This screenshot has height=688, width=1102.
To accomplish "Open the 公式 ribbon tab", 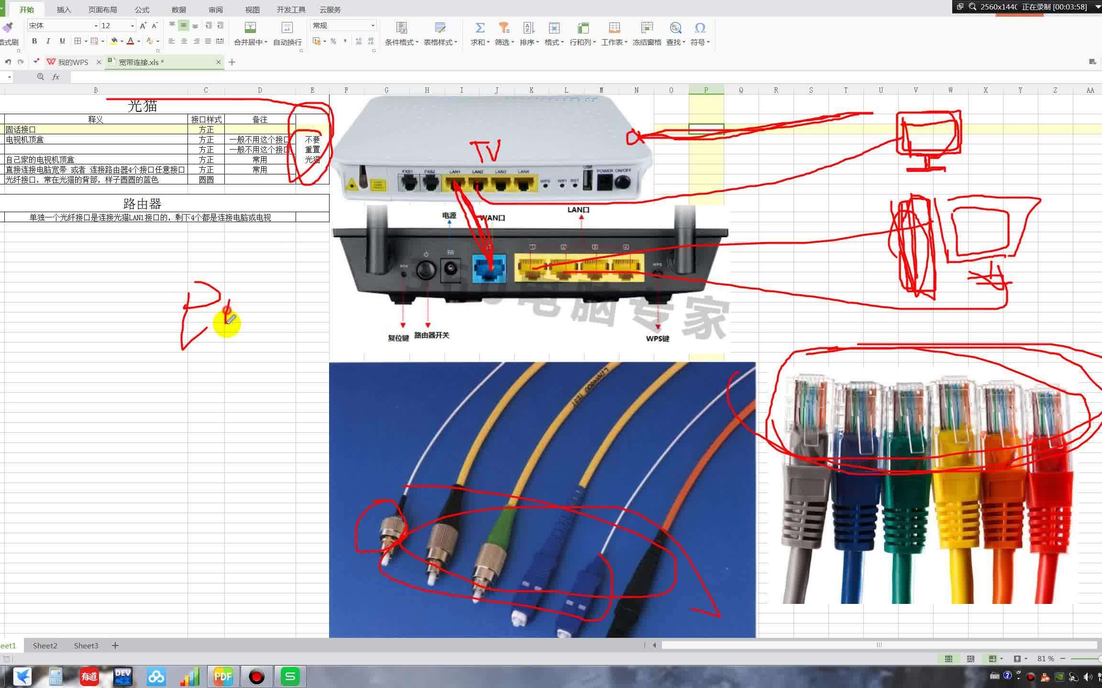I will 142,10.
